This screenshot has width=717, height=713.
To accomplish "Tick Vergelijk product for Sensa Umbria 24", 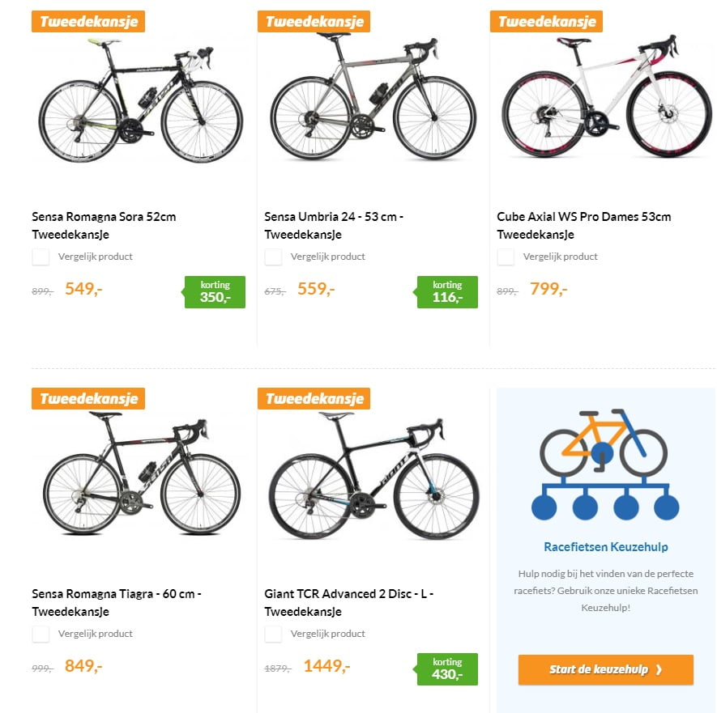I will point(273,257).
